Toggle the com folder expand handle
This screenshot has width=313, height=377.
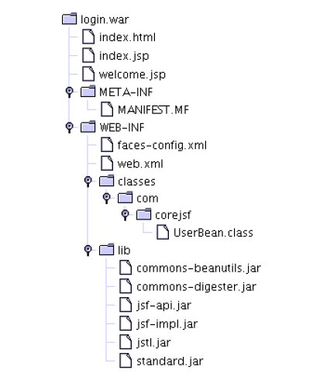(106, 198)
